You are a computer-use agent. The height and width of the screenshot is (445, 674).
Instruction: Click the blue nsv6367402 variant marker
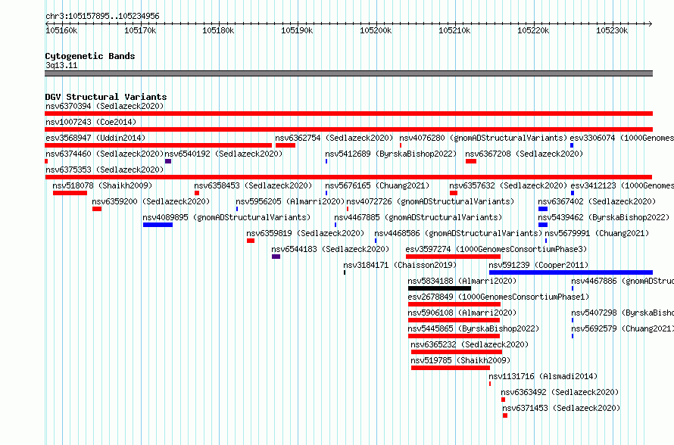click(x=543, y=209)
